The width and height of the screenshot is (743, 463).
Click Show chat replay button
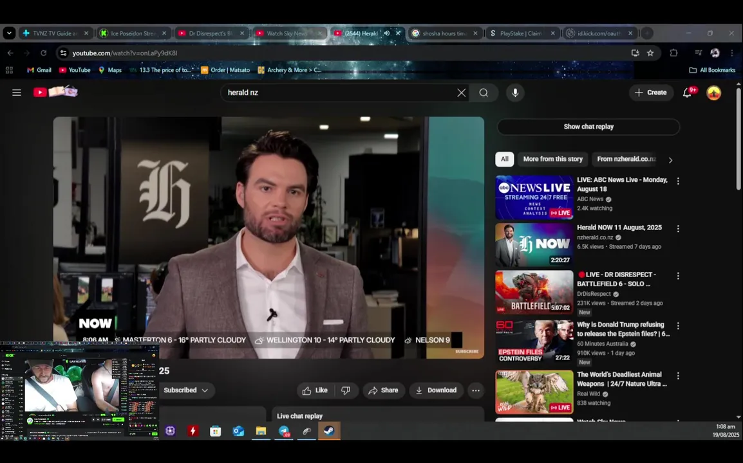[x=588, y=127]
